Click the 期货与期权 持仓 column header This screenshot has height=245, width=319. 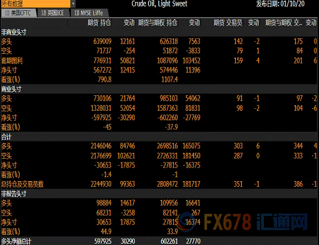[x=157, y=22]
